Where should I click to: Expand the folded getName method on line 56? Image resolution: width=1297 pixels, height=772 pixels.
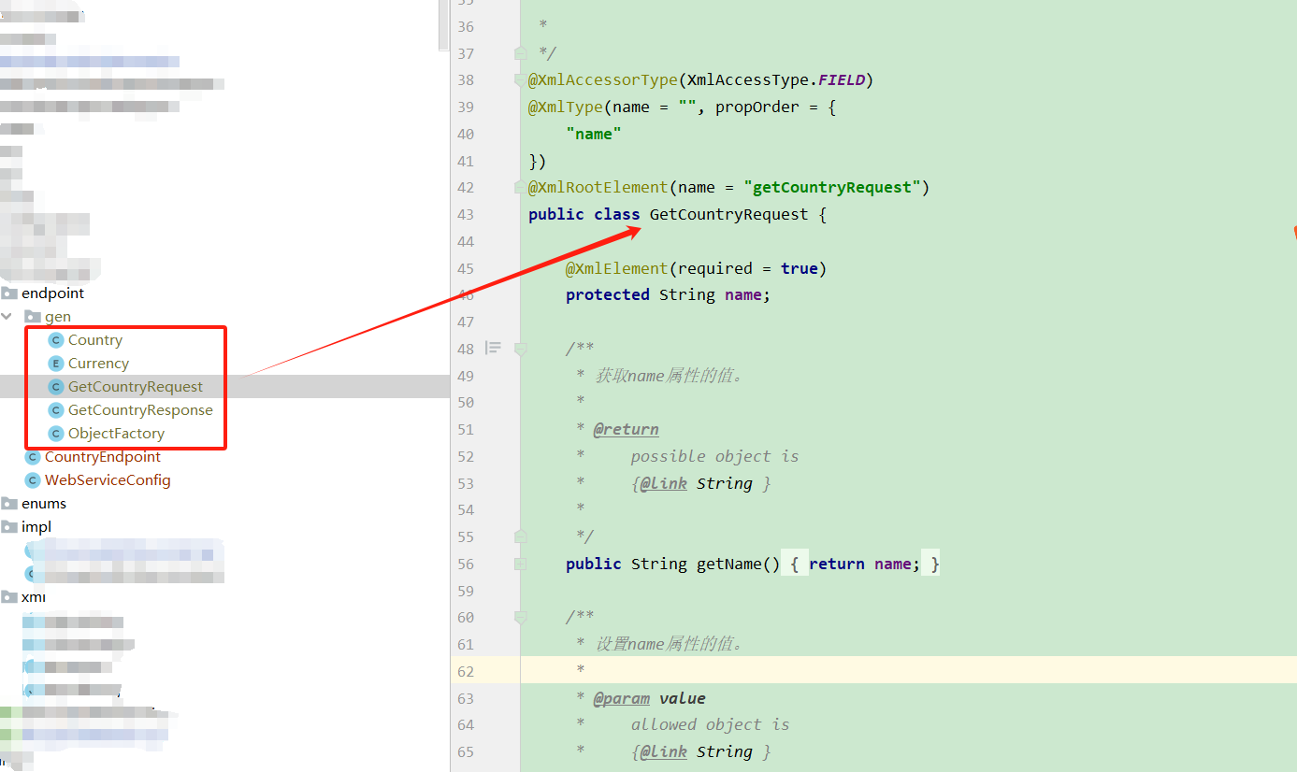point(521,564)
